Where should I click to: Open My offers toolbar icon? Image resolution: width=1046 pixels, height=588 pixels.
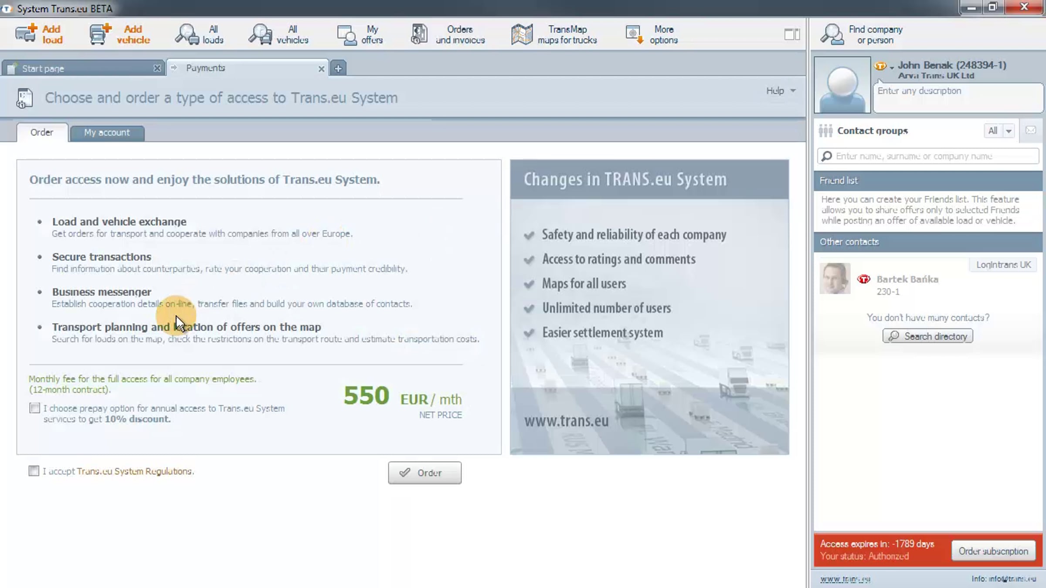coord(346,35)
